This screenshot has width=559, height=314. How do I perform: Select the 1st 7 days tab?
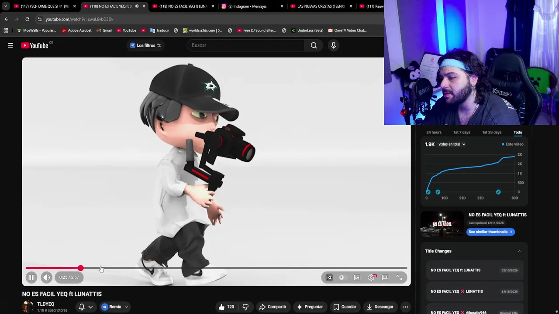coord(462,132)
